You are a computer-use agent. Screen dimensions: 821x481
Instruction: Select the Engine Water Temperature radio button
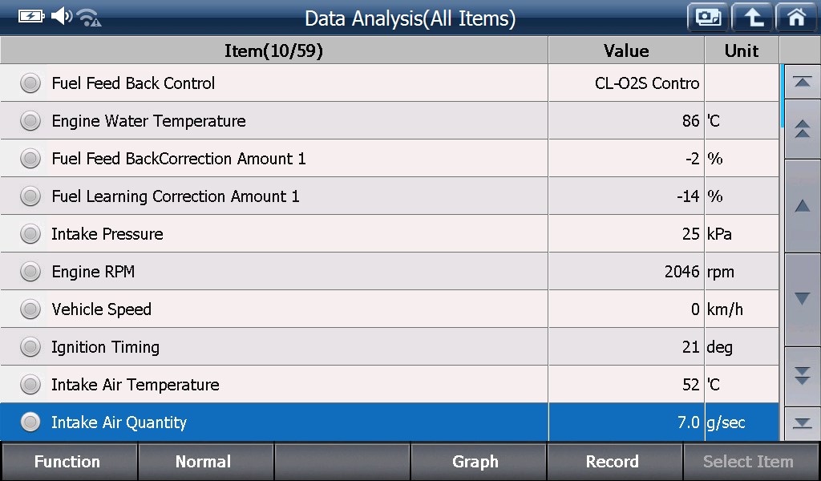coord(30,120)
